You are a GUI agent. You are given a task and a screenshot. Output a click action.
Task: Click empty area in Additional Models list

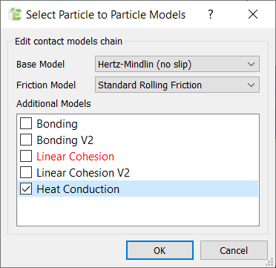138,211
